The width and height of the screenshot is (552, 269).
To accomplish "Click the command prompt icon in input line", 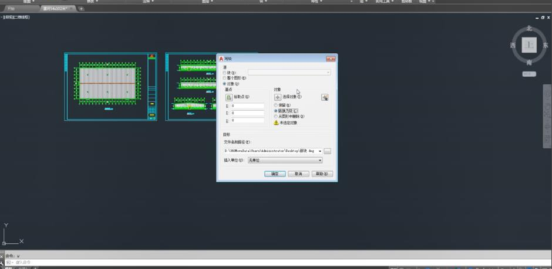I will click(8, 263).
